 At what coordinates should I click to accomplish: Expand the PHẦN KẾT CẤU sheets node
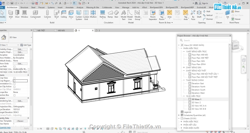pos(181,125)
